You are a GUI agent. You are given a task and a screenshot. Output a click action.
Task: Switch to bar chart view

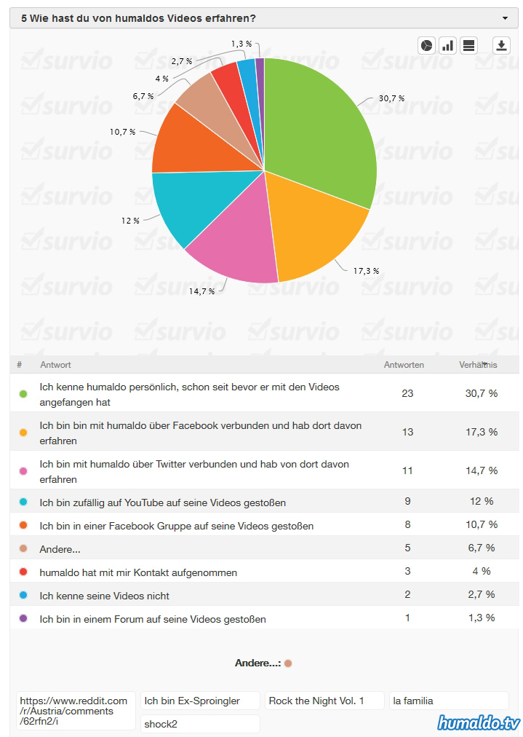(x=447, y=45)
